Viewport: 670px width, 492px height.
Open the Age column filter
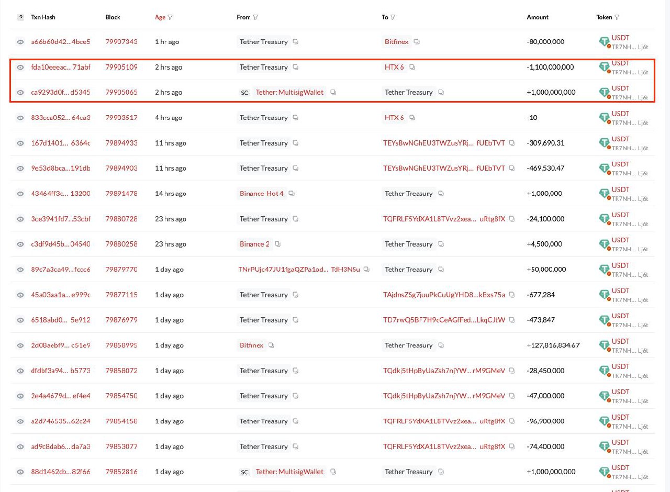coord(170,17)
